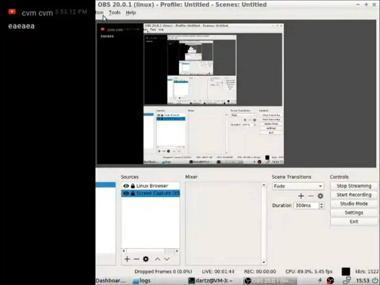Click black stream status square in status bar

click(x=346, y=272)
